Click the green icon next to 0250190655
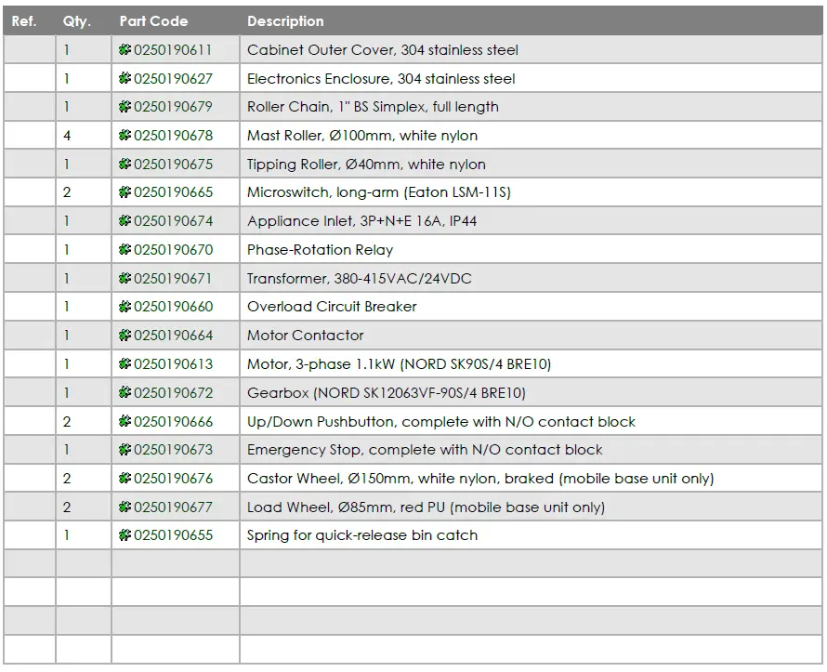This screenshot has height=672, width=827. point(125,535)
